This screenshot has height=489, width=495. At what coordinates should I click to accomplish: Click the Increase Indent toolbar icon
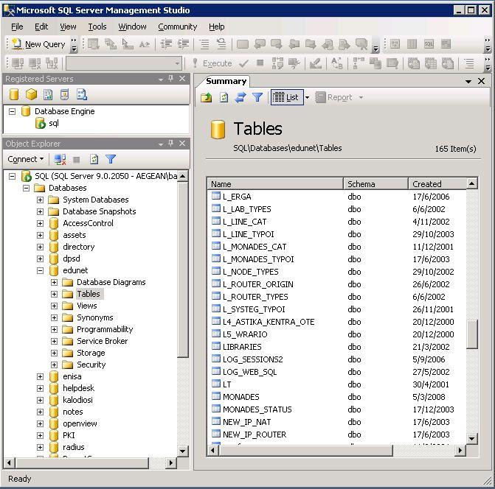click(183, 44)
